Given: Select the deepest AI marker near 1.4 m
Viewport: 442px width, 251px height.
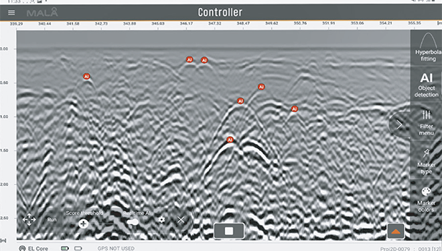Looking at the screenshot, I should pyautogui.click(x=230, y=140).
